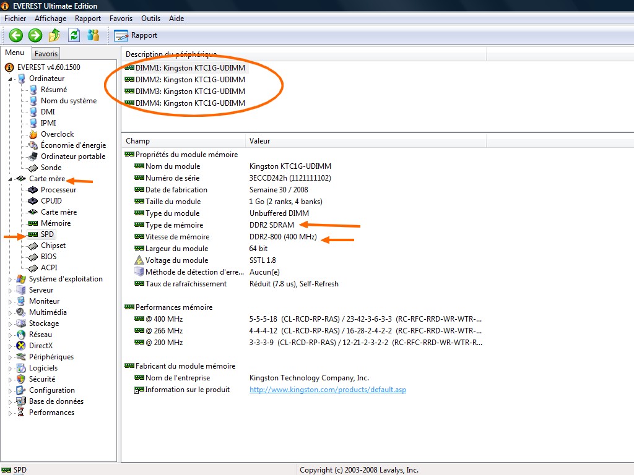The height and width of the screenshot is (475, 634).
Task: Click the green Forward arrow toolbar button
Action: [x=35, y=35]
